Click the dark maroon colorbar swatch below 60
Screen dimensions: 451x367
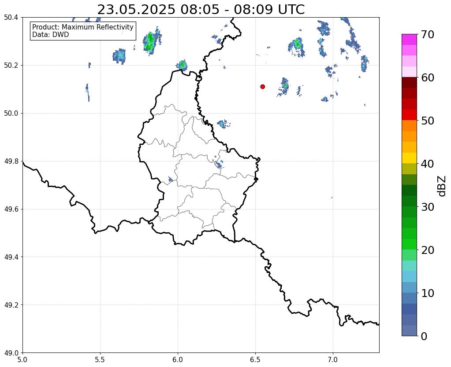tap(409, 83)
